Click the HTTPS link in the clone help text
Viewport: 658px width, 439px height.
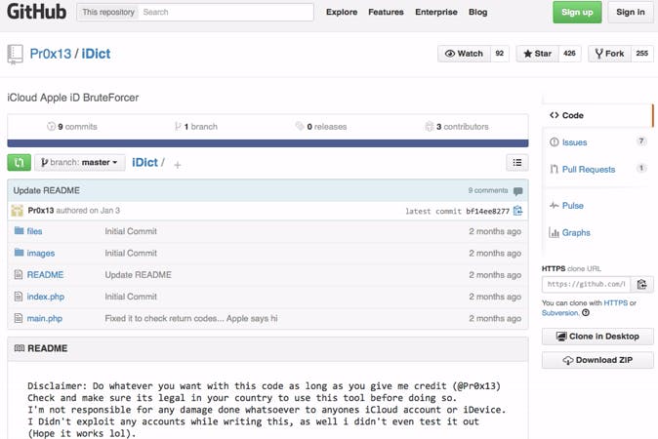616,302
